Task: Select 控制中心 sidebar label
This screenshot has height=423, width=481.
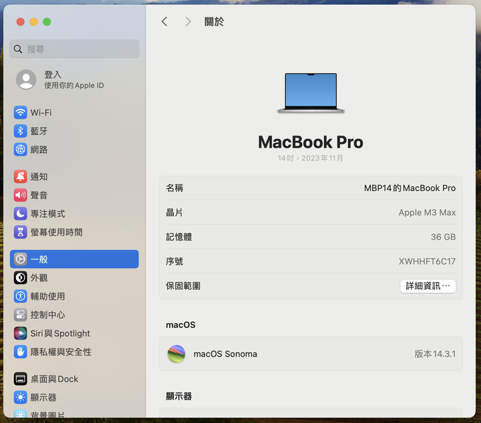Action: pos(47,315)
